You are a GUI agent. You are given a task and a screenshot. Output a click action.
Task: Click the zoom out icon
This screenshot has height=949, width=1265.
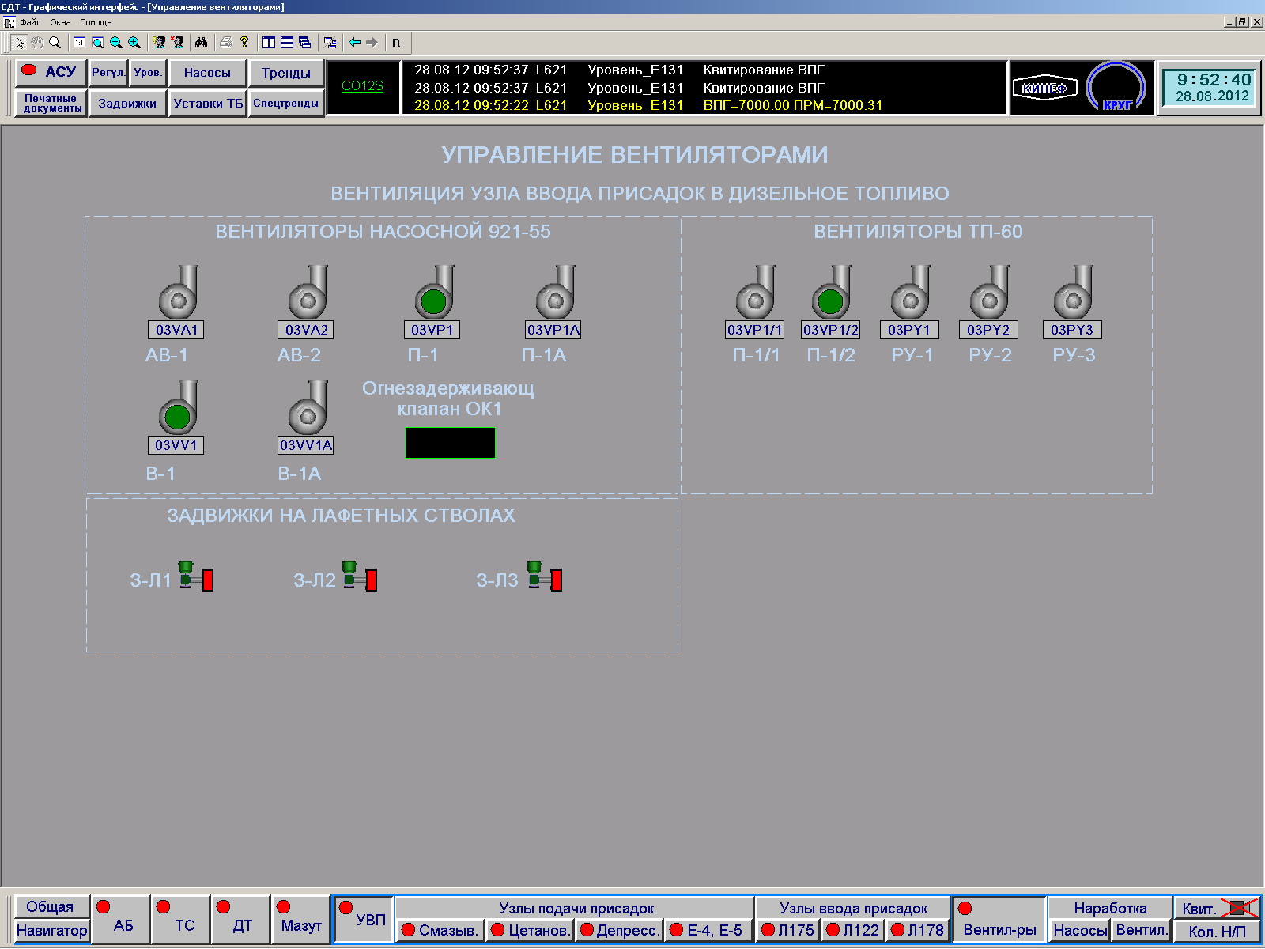[x=115, y=43]
